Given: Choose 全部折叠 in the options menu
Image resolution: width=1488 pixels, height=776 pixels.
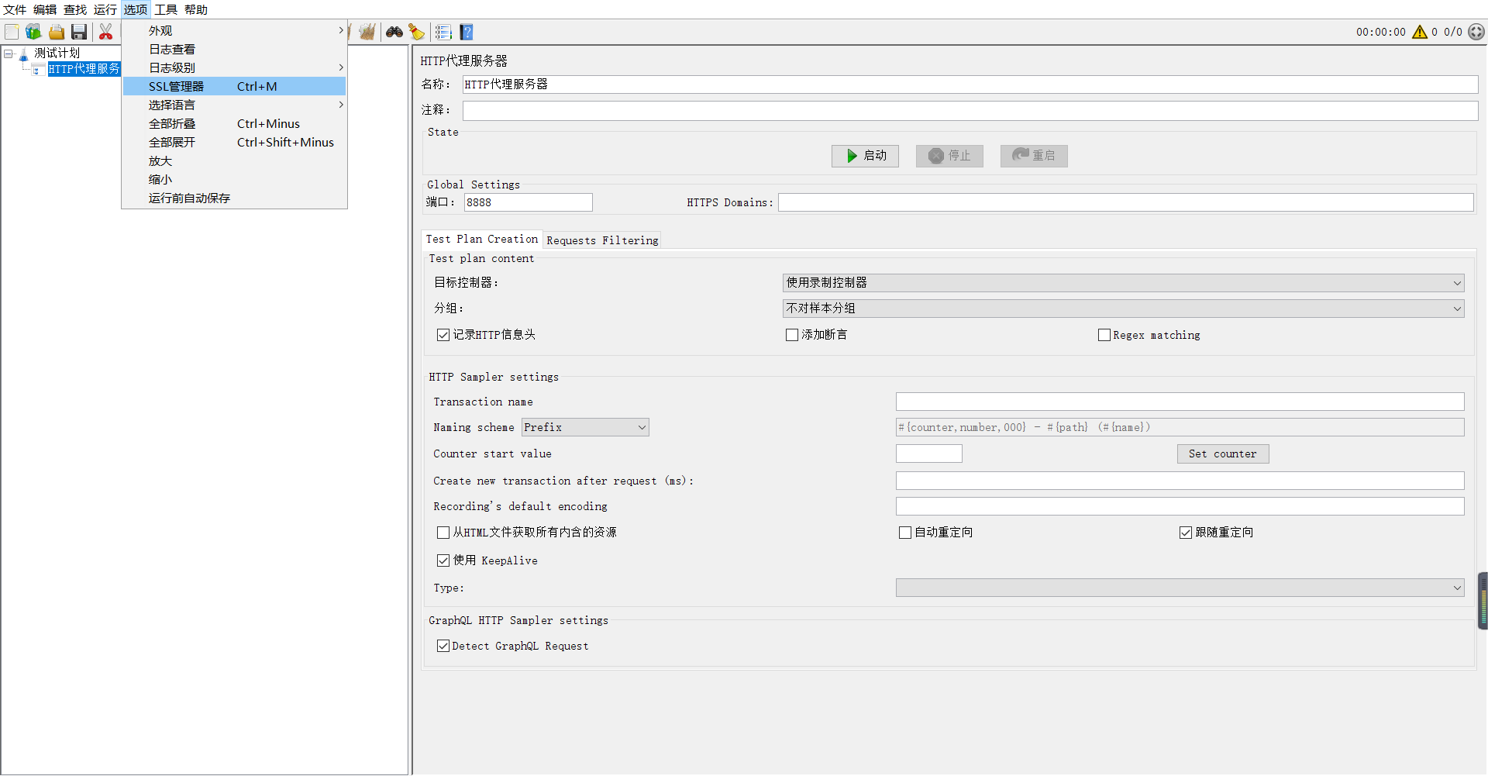Looking at the screenshot, I should pos(234,123).
